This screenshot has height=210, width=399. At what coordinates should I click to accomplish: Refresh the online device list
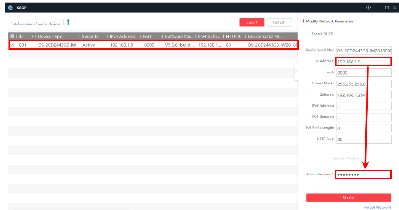click(x=279, y=22)
